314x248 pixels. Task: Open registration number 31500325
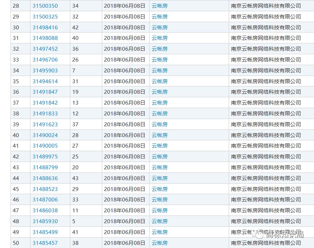(x=45, y=17)
